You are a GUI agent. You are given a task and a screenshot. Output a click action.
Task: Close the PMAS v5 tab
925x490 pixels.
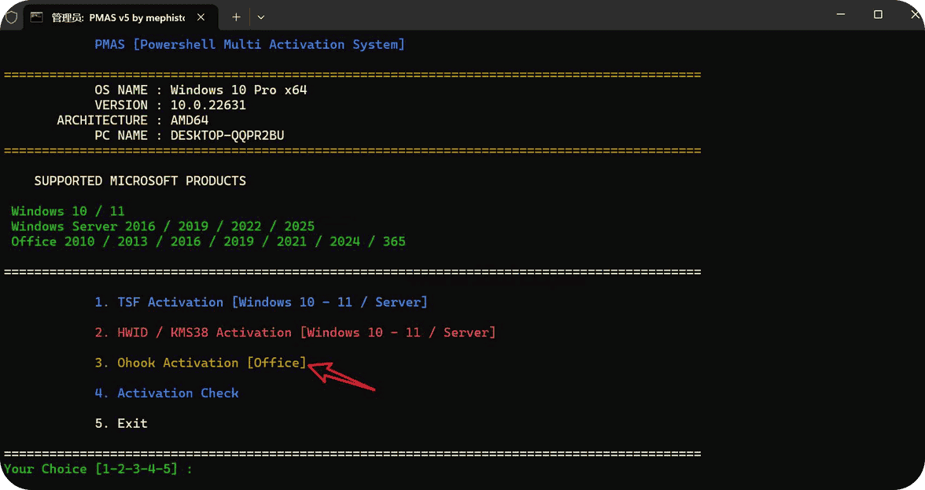(x=203, y=17)
